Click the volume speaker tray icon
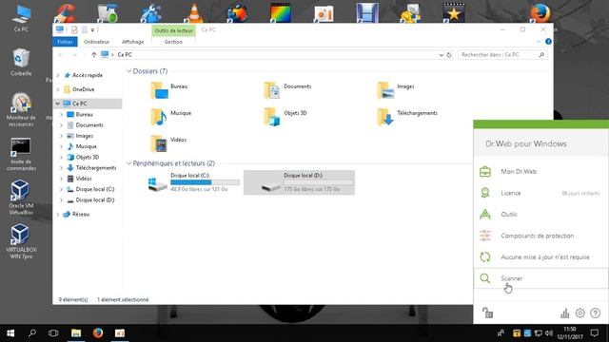The image size is (609, 342). 548,333
